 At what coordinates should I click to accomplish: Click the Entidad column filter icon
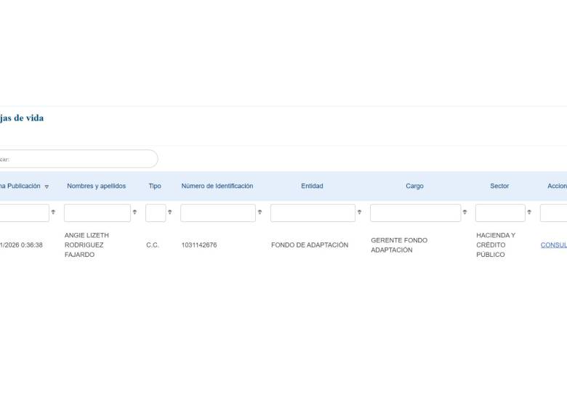(x=359, y=213)
